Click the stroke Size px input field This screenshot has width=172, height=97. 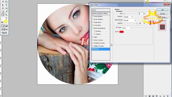click(x=141, y=13)
